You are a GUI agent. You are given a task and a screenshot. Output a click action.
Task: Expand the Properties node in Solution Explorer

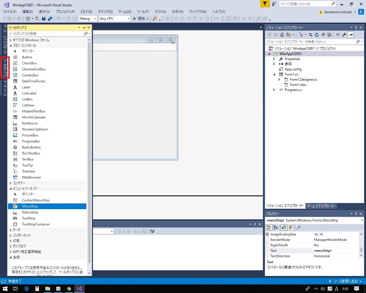coord(274,59)
